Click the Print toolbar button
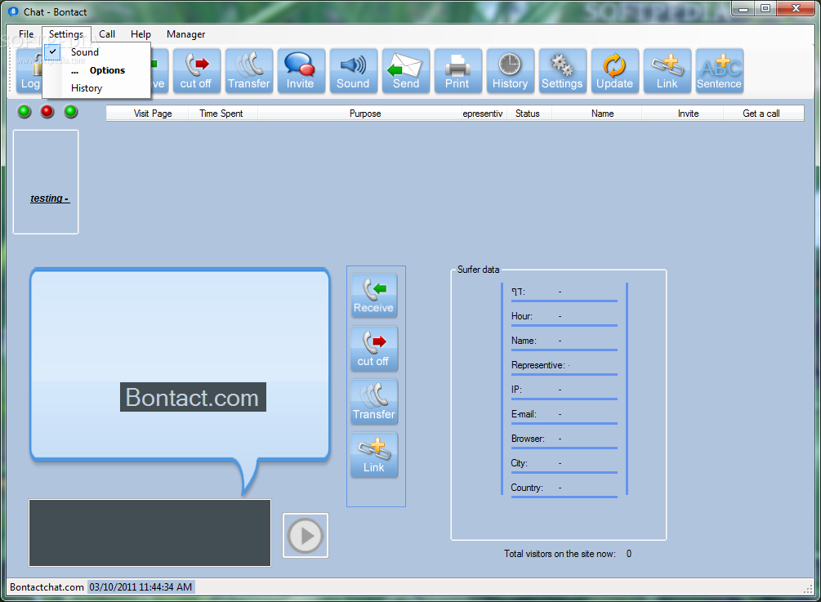The height and width of the screenshot is (602, 821). pyautogui.click(x=458, y=71)
